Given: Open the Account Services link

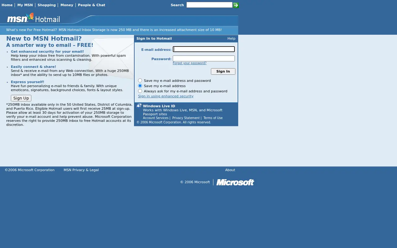Looking at the screenshot, I should [156, 118].
